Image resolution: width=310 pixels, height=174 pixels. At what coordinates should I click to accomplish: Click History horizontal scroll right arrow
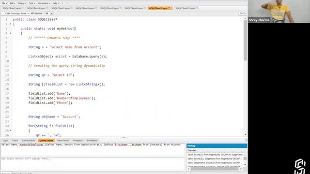point(241,169)
